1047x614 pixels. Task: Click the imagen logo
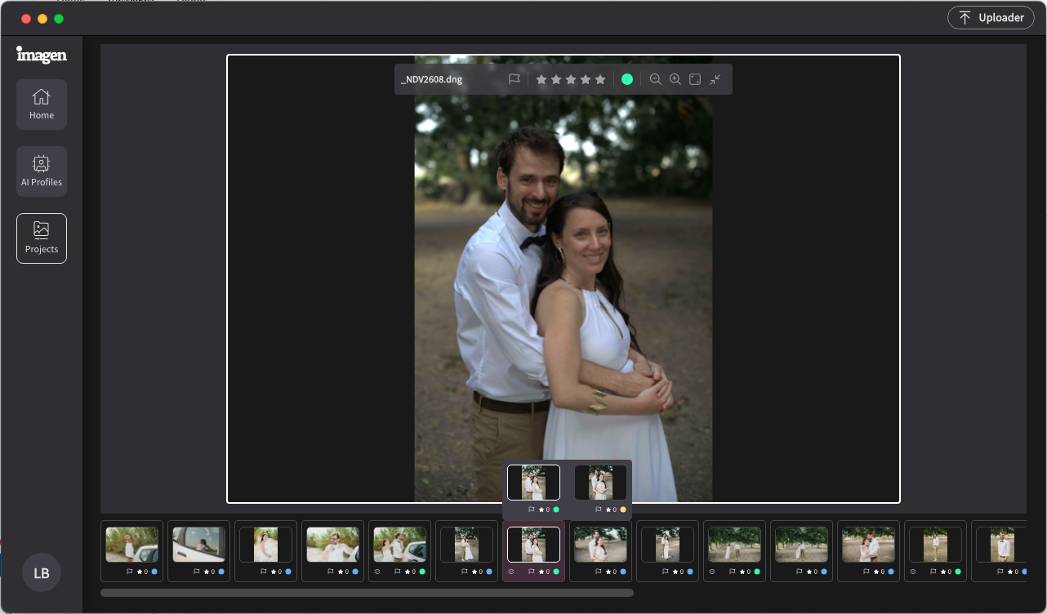pos(42,55)
